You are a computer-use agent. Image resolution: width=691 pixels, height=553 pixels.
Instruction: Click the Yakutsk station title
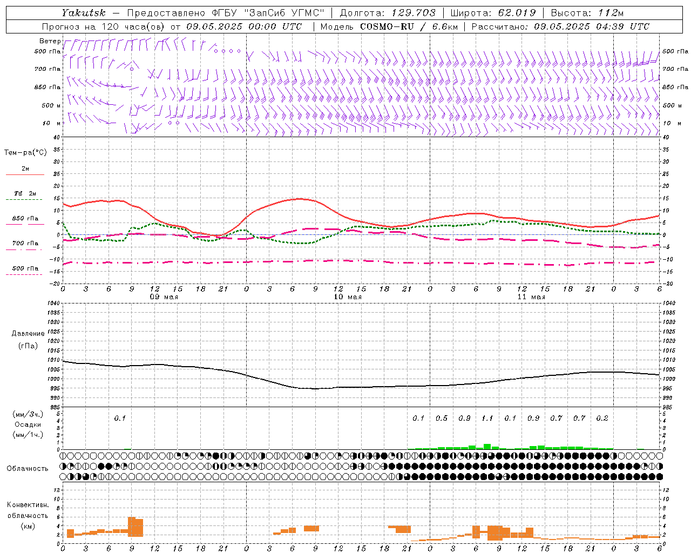[83, 13]
